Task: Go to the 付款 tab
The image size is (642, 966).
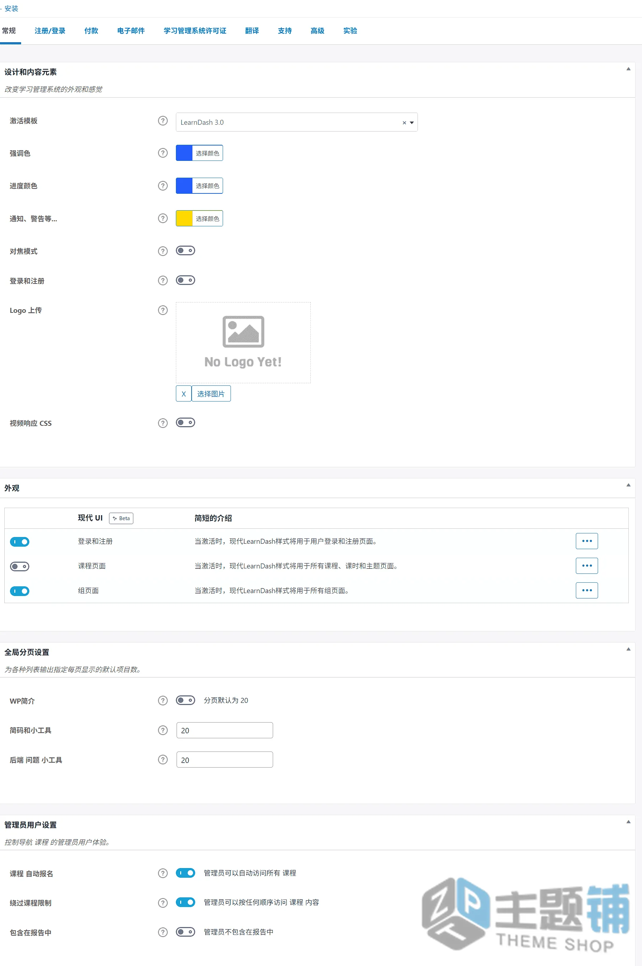Action: tap(91, 31)
